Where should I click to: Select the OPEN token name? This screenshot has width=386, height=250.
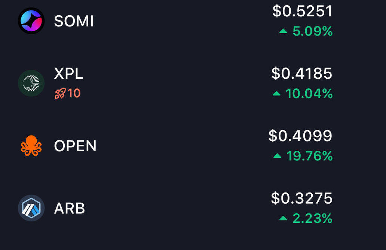click(75, 146)
